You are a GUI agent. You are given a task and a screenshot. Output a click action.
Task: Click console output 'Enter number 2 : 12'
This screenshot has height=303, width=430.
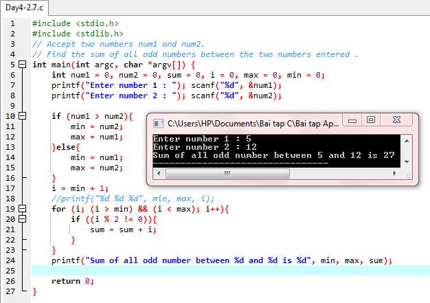click(x=205, y=147)
